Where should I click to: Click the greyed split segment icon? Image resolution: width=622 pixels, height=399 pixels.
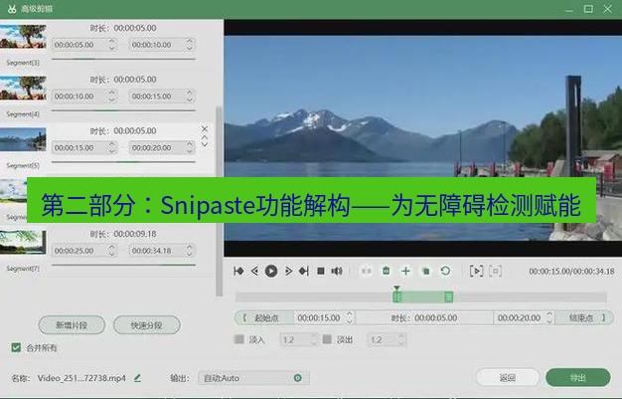(366, 271)
